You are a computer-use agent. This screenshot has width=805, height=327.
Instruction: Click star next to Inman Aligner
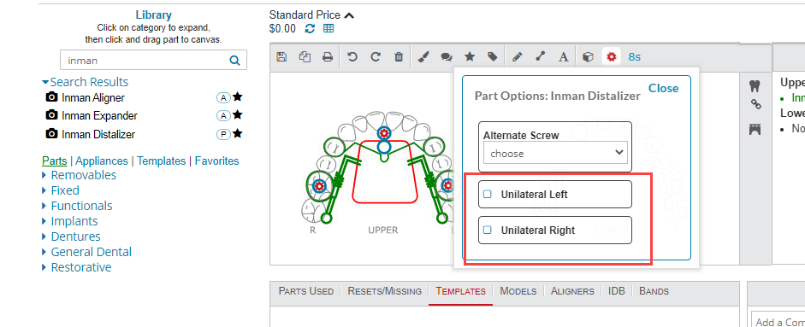click(237, 96)
